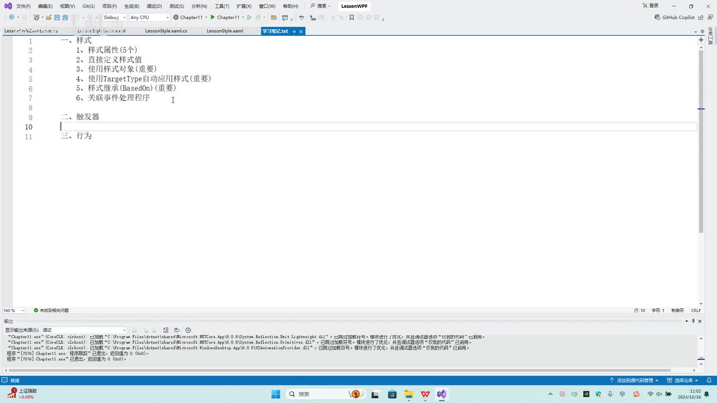Expand the 选择仓库 menu in status bar
This screenshot has width=717, height=403.
click(683, 380)
